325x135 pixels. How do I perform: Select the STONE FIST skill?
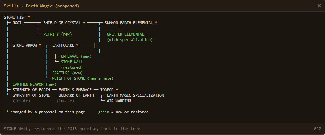15,17
